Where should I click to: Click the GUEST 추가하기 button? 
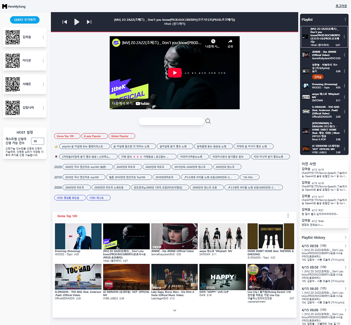point(25,20)
